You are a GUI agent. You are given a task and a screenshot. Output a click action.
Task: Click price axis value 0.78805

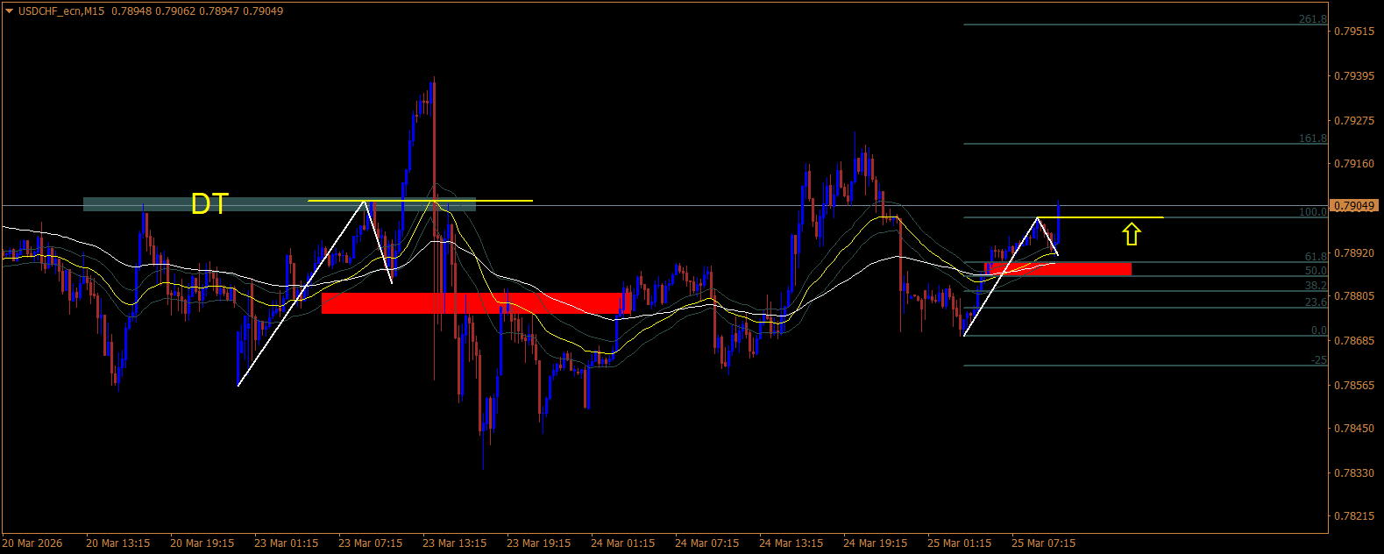coord(1353,296)
